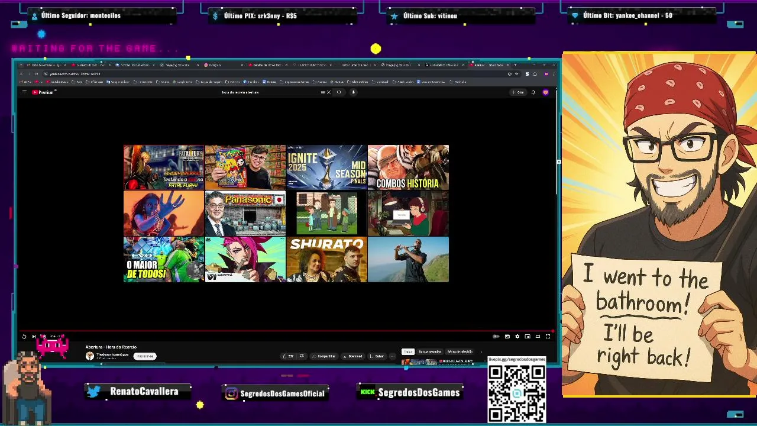This screenshot has width=757, height=426.
Task: Open the YouTube account avatar menu
Action: [x=545, y=92]
